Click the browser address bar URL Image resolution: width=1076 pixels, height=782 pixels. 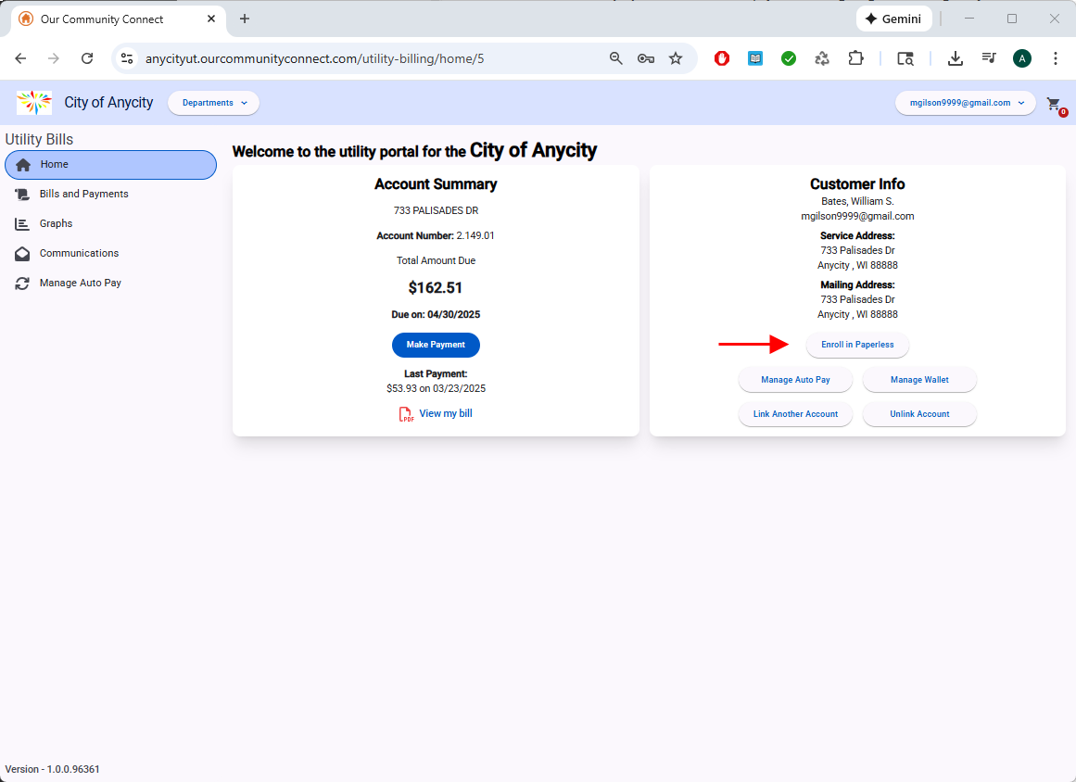point(315,58)
